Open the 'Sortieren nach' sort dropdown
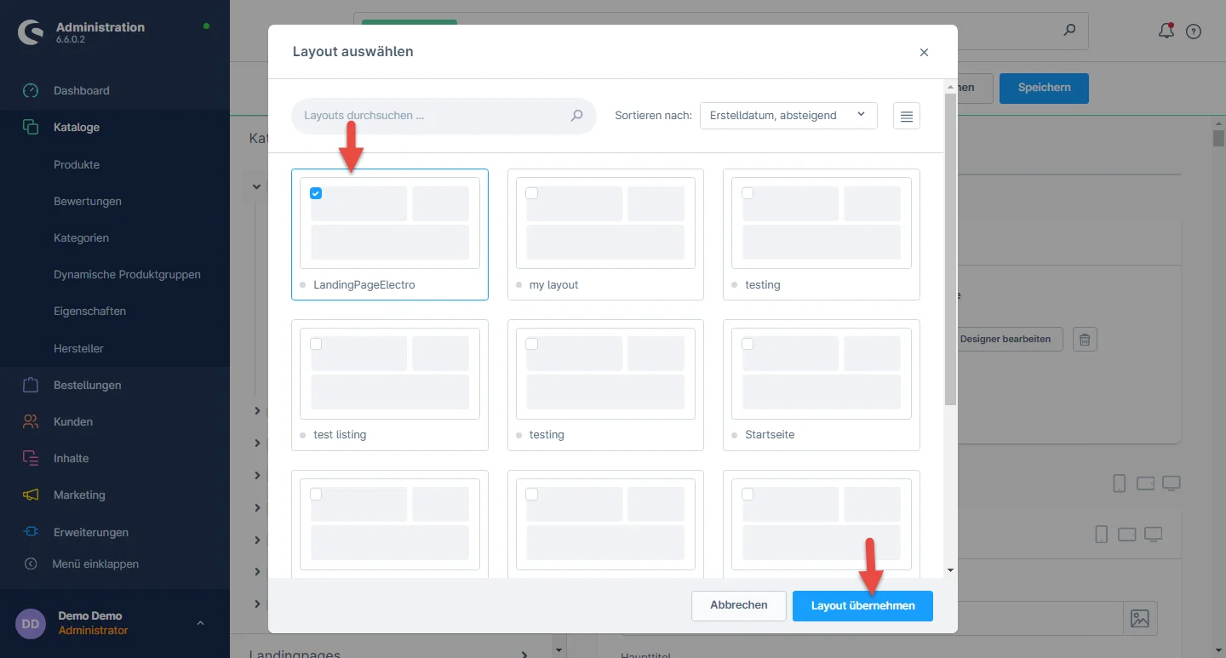 point(788,116)
